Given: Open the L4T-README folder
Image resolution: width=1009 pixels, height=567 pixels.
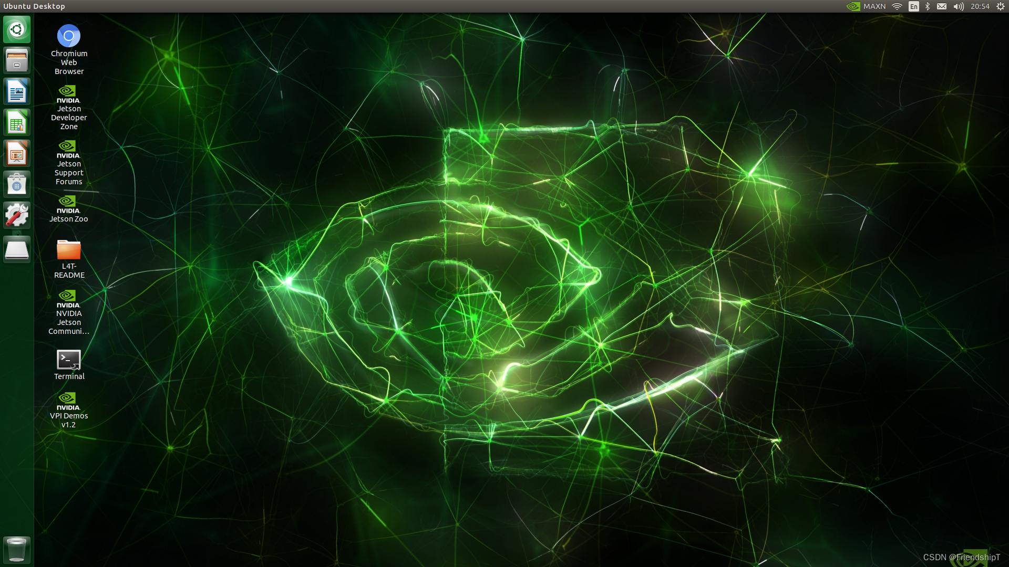Looking at the screenshot, I should (x=69, y=250).
